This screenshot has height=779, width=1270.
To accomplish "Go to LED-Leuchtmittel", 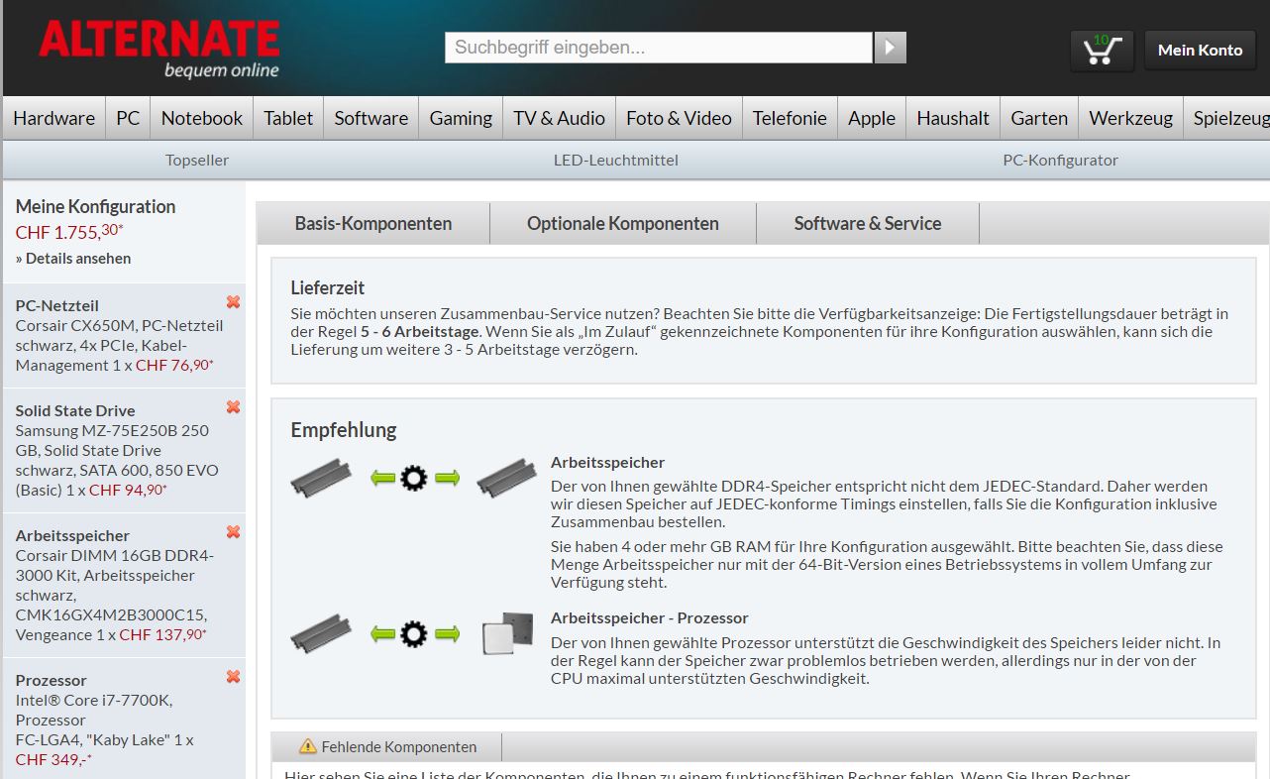I will tap(616, 160).
